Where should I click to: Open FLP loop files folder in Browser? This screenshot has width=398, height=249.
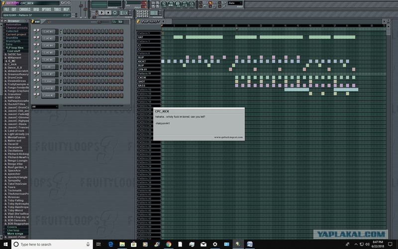tap(14, 48)
